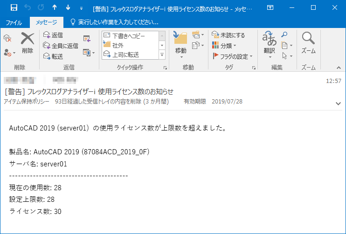Click the line 製品名: AutoCAD 2019
346x234 pixels.
click(79, 152)
